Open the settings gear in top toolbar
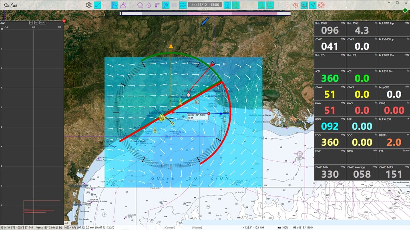Viewport: 410px width, 230px height. click(x=89, y=5)
